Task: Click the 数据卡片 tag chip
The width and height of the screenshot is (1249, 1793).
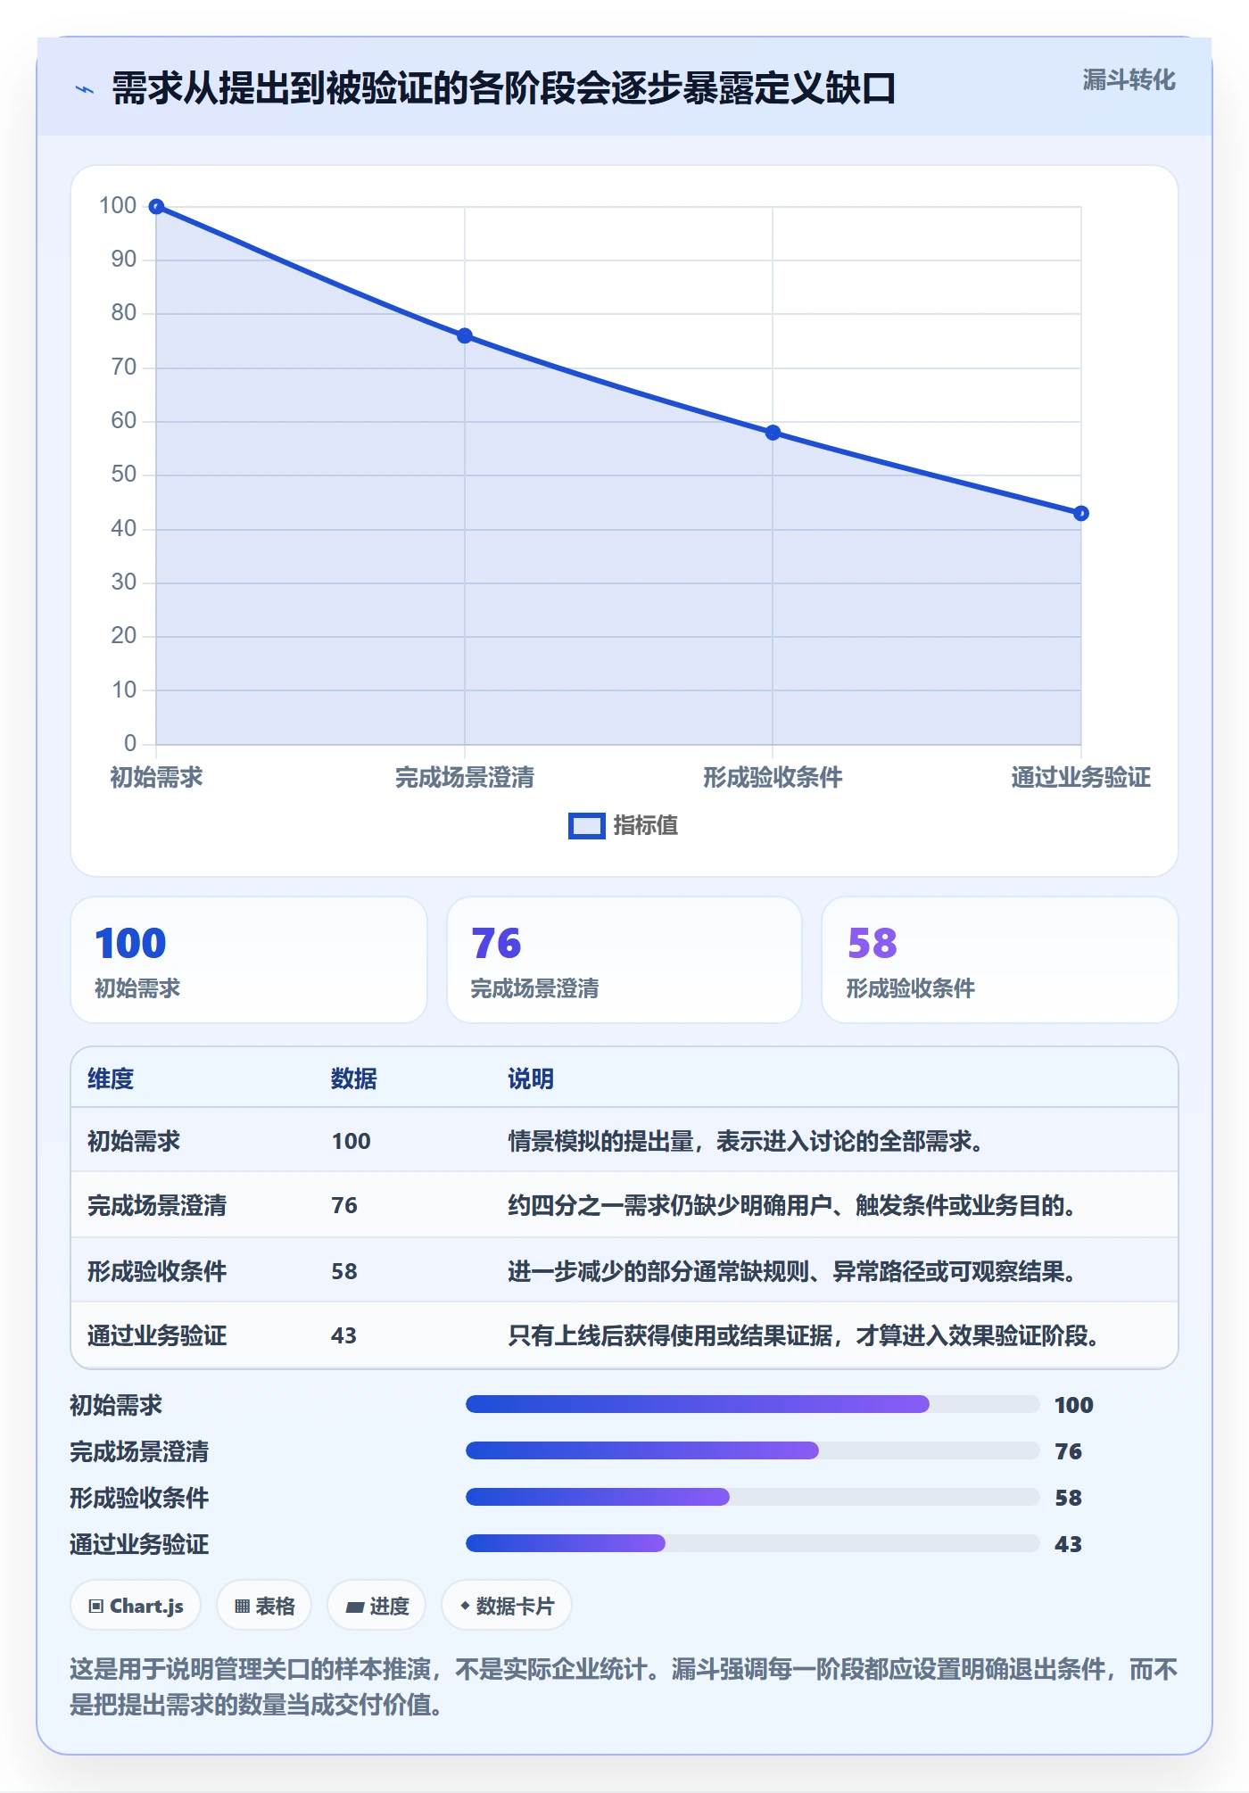Action: click(507, 1606)
